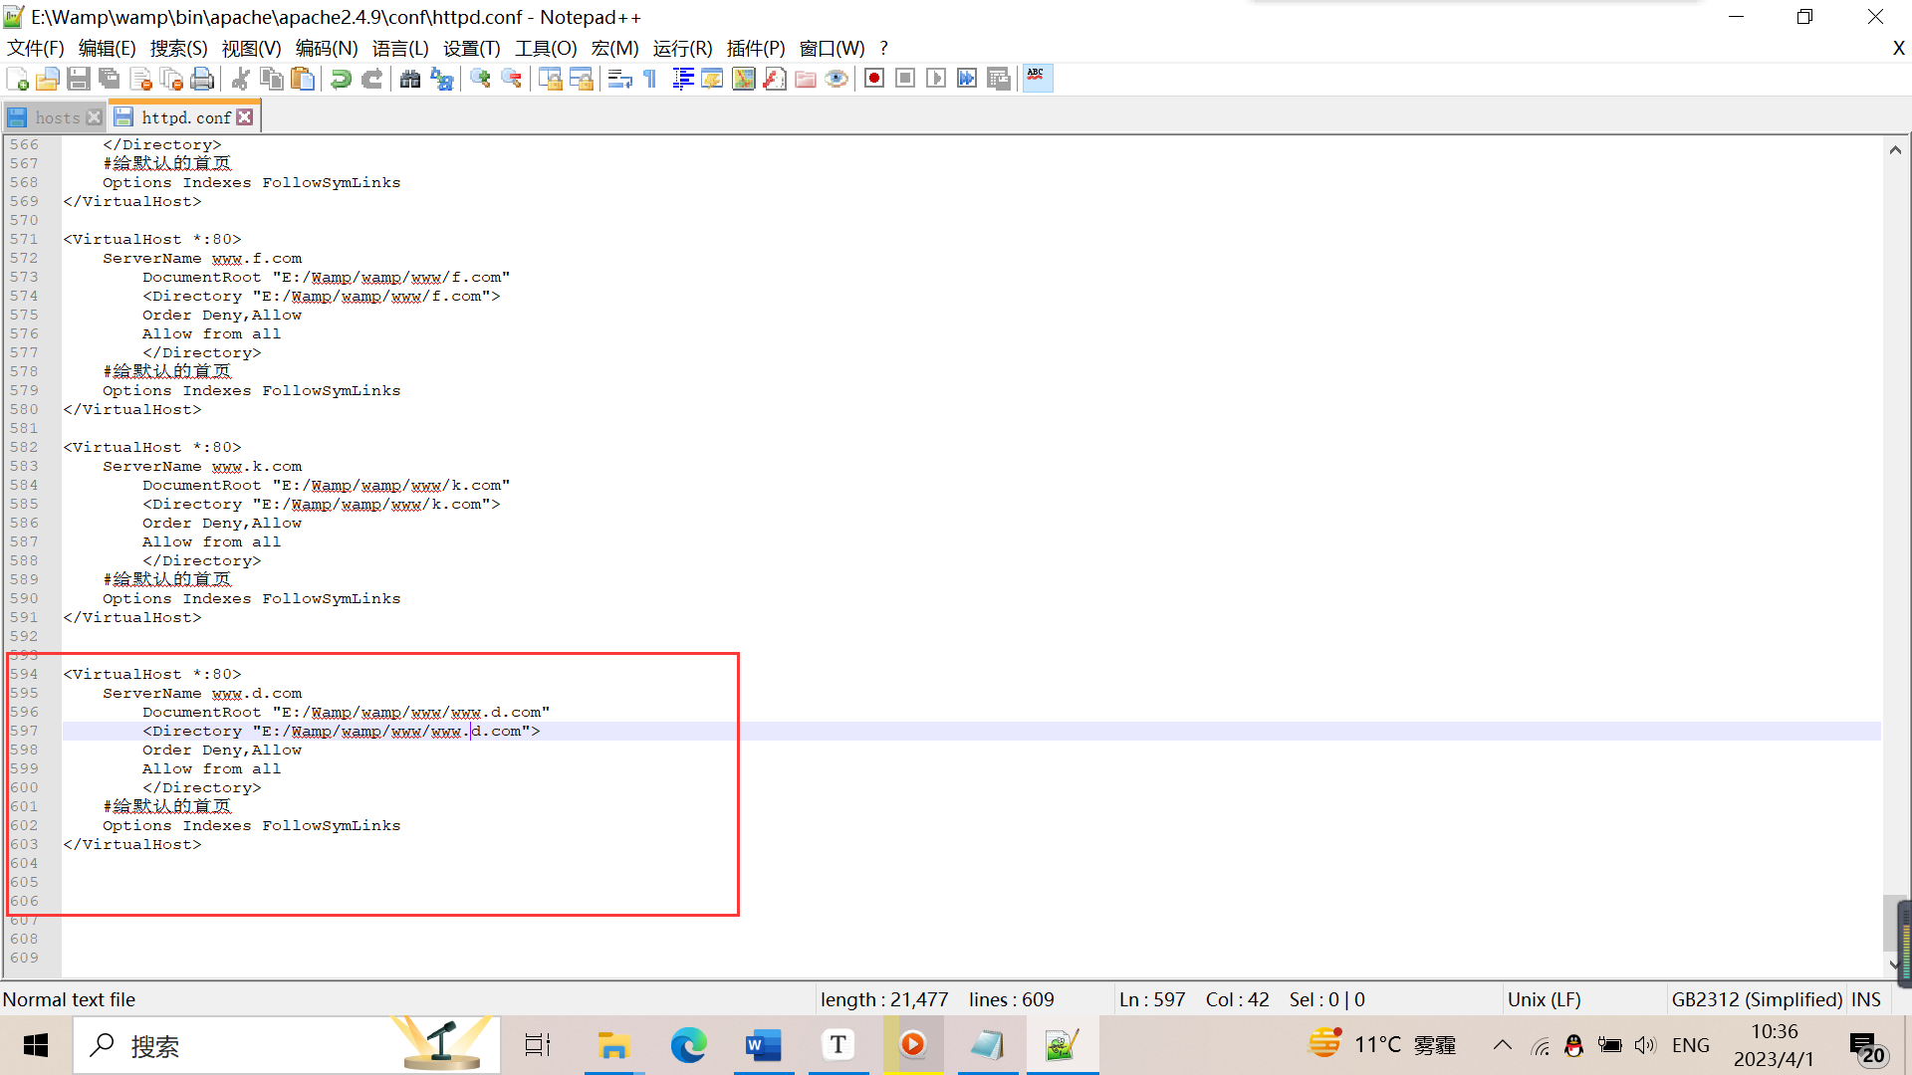The width and height of the screenshot is (1912, 1075).
Task: Show hidden system tray icons
Action: click(1502, 1045)
